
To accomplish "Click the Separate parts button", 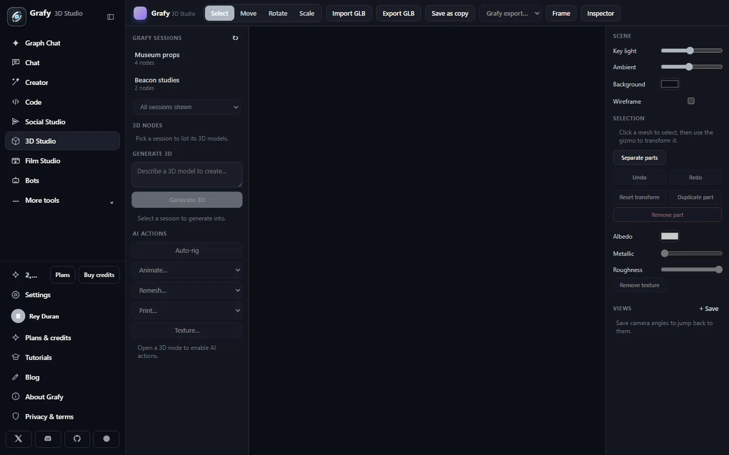I will click(x=639, y=158).
